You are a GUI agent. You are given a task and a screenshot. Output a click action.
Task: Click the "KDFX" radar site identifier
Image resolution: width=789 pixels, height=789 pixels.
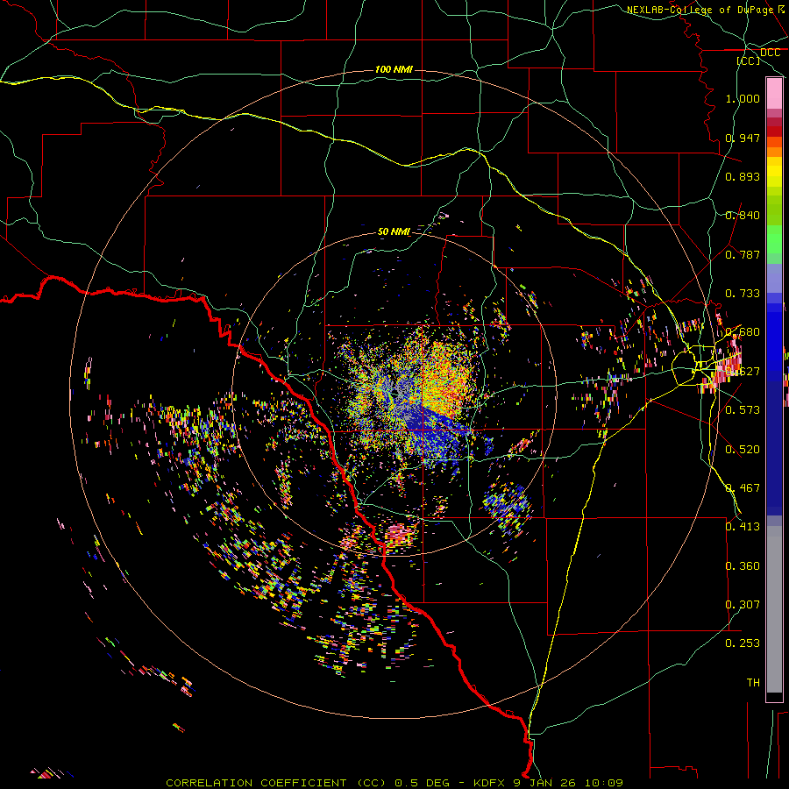[488, 783]
